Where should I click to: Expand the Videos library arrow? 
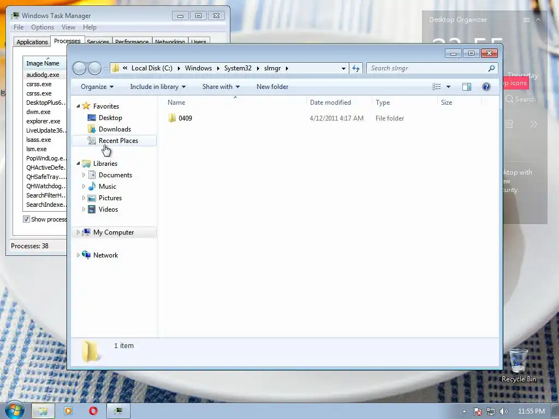(x=84, y=209)
